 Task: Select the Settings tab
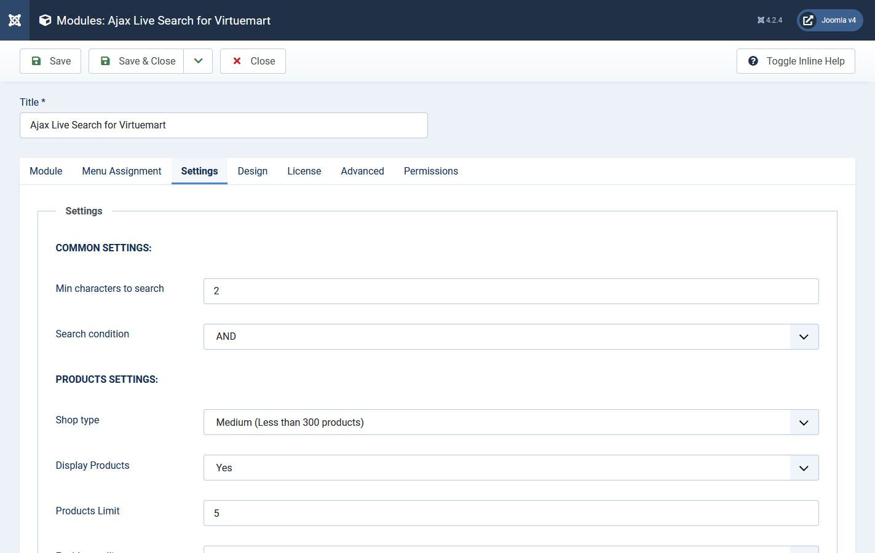coord(199,171)
